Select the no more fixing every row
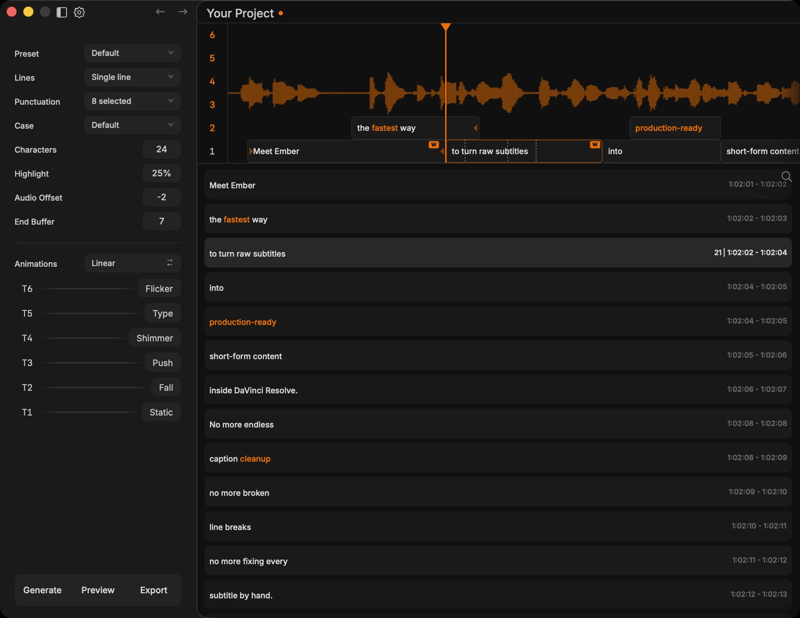Viewport: 800px width, 618px height. [498, 561]
